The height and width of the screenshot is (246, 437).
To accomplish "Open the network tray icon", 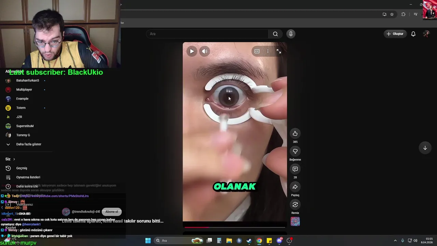I will [410, 241].
